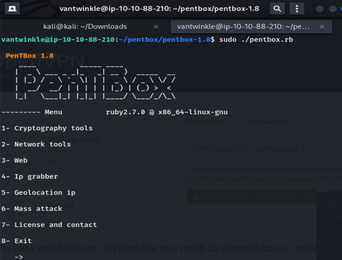
Task: Click the orange 'PenTBox 1.8' heading
Action: (x=30, y=56)
